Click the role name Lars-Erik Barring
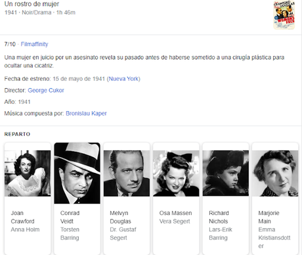This screenshot has width=302, height=255. [x=221, y=233]
